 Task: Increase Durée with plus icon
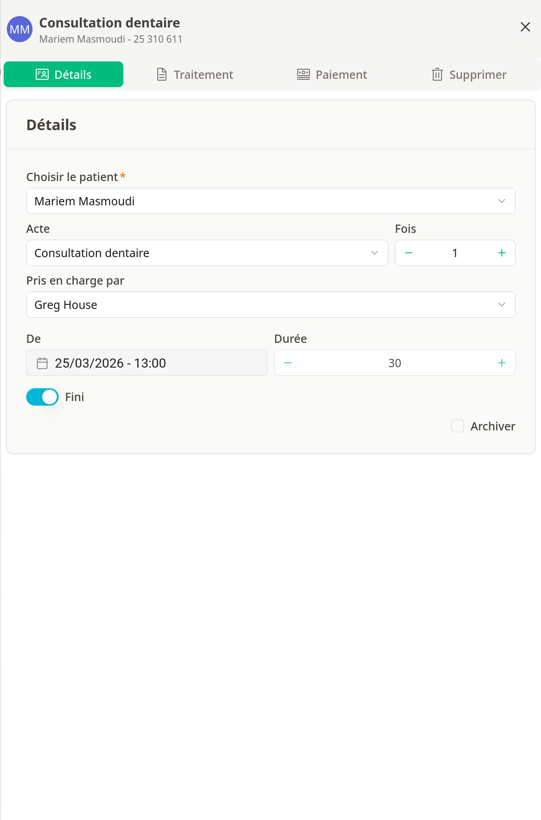[x=502, y=363]
